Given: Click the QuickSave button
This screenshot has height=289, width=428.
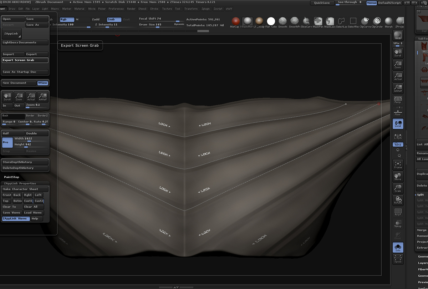Looking at the screenshot, I should [x=322, y=3].
